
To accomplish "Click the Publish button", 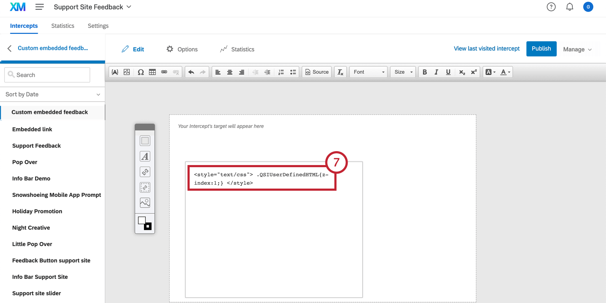I will 541,49.
